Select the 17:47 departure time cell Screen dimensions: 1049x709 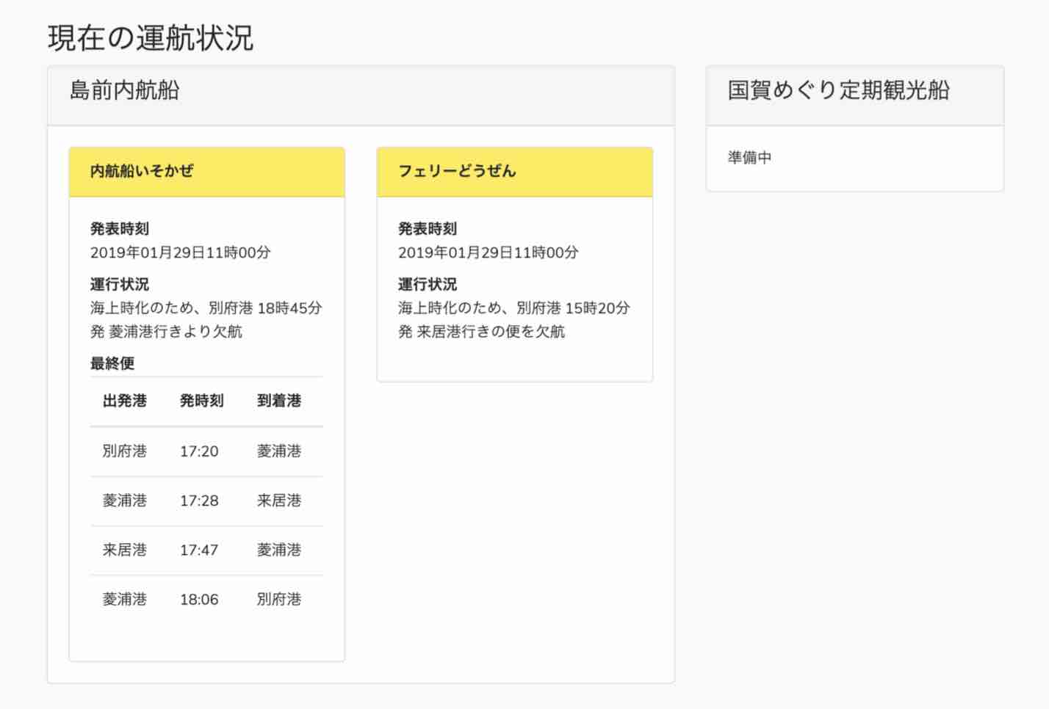click(199, 550)
